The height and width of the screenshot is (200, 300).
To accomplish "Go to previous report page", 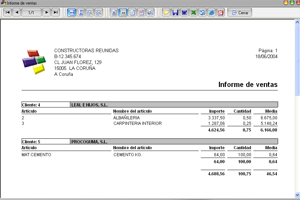I will [17, 13].
